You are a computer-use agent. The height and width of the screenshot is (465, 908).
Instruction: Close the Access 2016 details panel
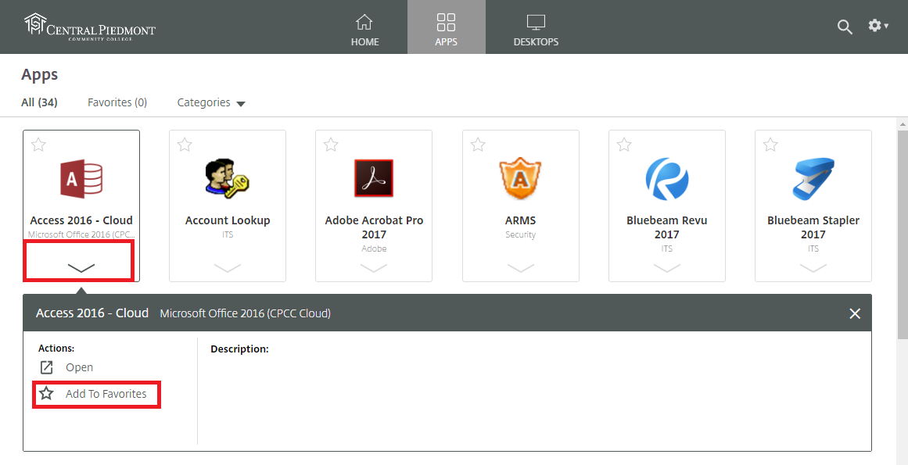tap(854, 313)
